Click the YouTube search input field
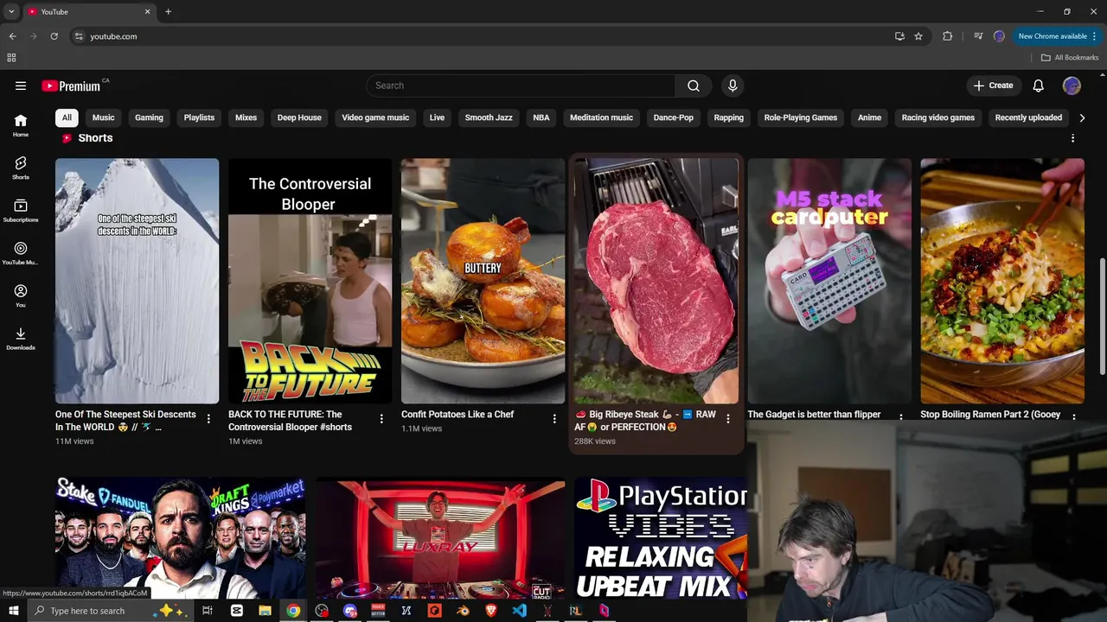The height and width of the screenshot is (622, 1107). 521,86
